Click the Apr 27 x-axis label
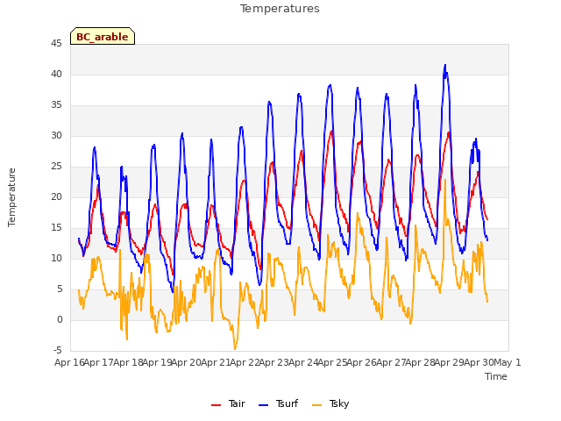Image resolution: width=561 pixels, height=421 pixels. [391, 362]
